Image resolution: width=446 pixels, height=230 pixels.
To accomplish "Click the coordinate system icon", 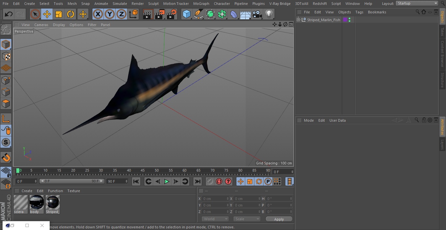I will 134,14.
